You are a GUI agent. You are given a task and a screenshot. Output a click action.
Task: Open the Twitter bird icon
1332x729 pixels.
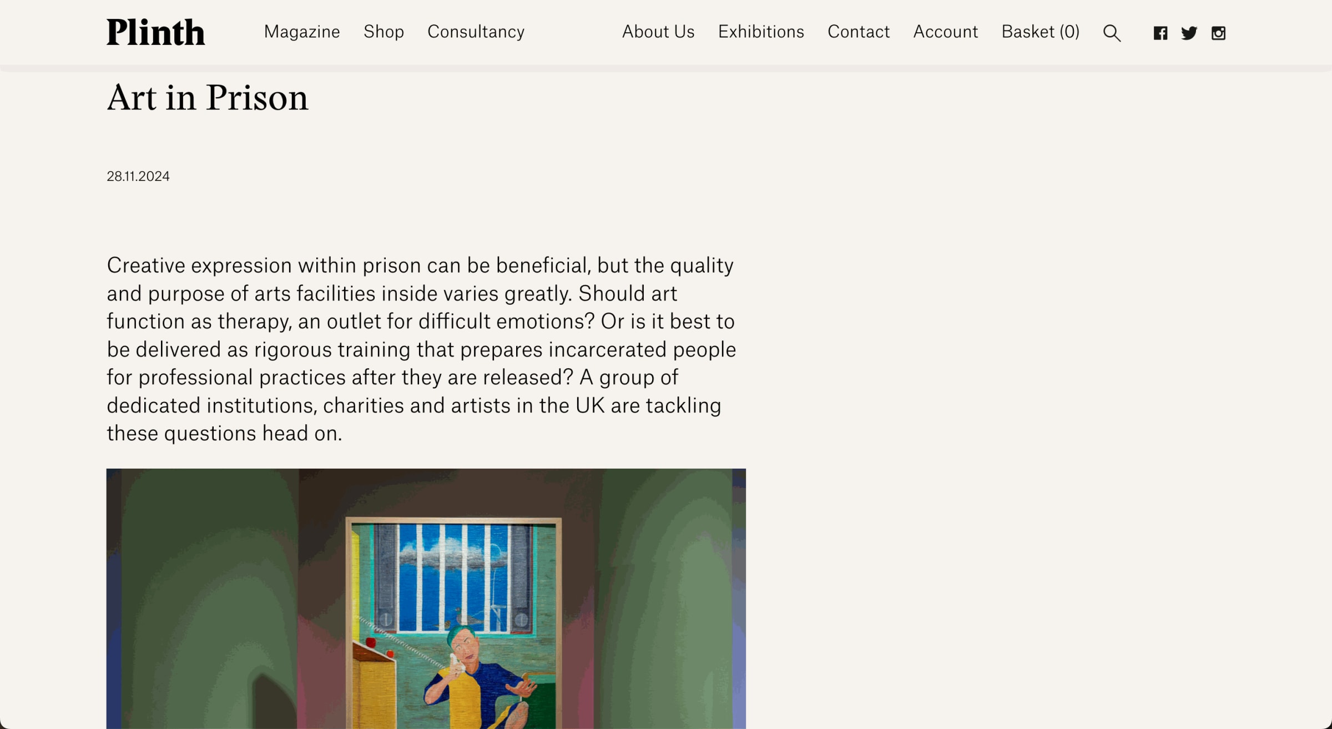click(1189, 33)
